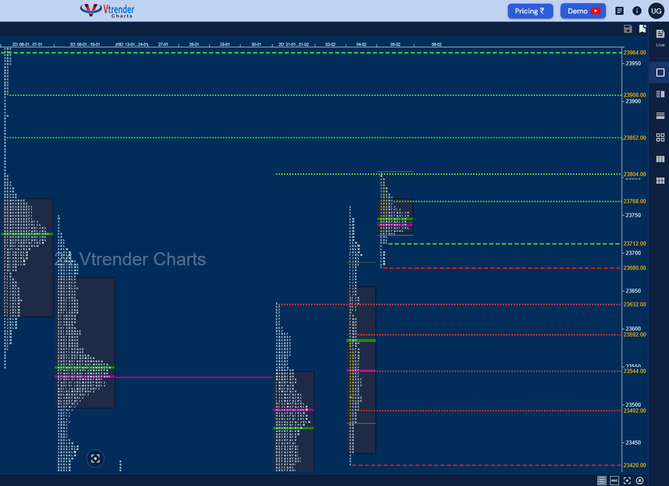
Task: Click the 23852.00 price level label
Action: coord(635,137)
